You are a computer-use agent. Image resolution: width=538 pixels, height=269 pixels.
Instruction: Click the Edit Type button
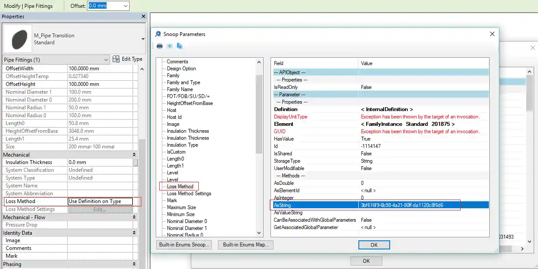coord(127,59)
